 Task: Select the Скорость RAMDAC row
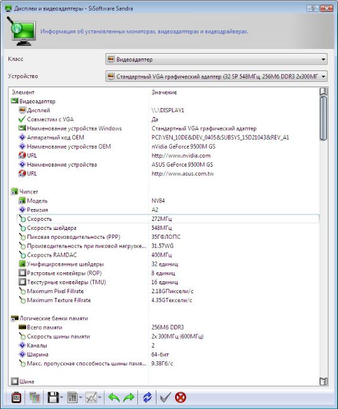(168, 255)
